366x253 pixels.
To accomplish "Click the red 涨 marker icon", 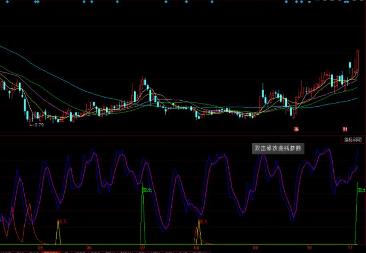I will click(x=296, y=129).
